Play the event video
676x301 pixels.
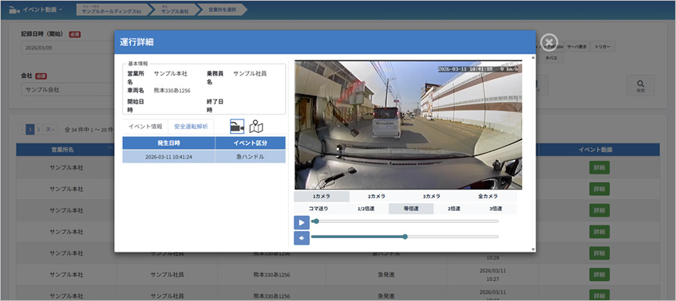302,223
